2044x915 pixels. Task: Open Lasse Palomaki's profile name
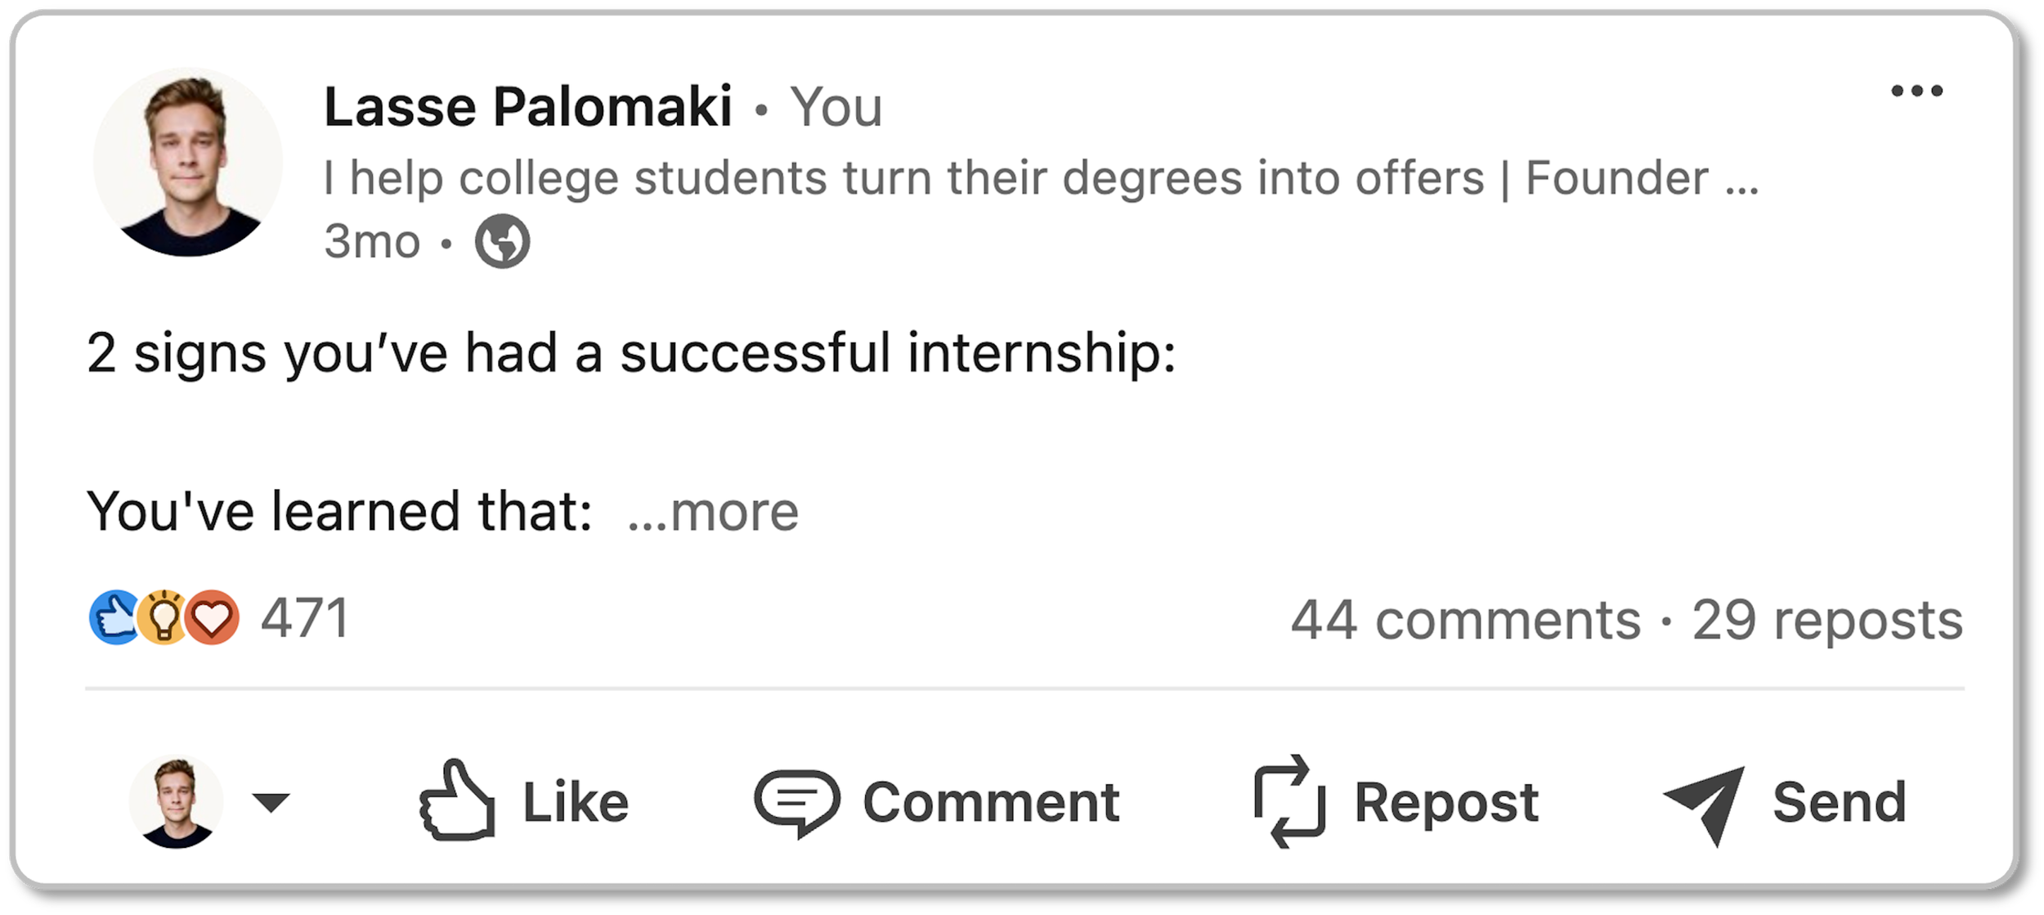pos(527,106)
